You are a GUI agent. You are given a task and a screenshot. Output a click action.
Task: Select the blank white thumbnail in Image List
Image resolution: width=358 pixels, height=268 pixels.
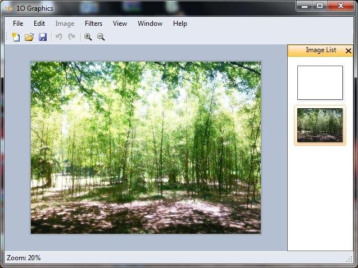click(320, 82)
